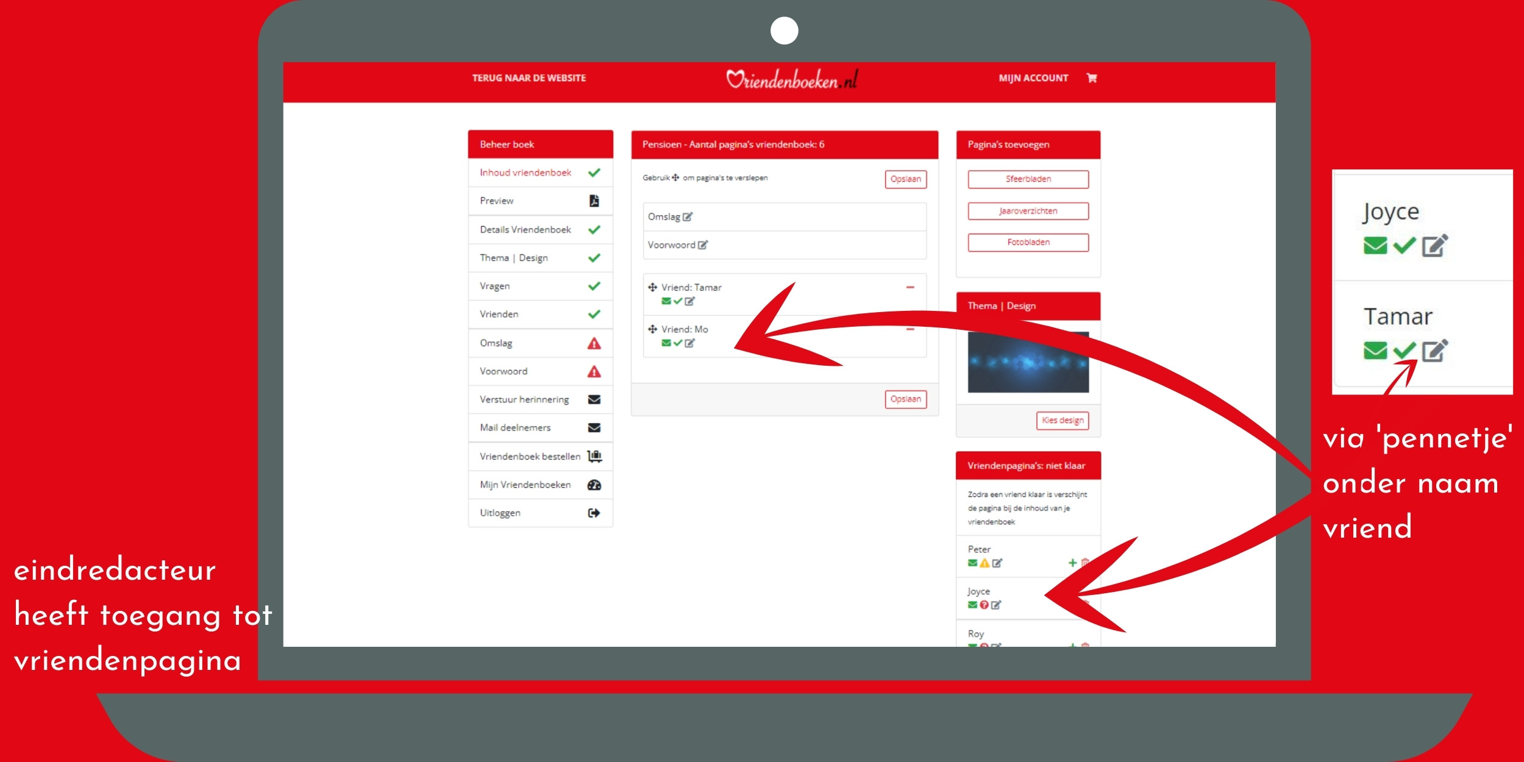Open Vragen in the sidebar
The height and width of the screenshot is (762, 1524).
[541, 286]
